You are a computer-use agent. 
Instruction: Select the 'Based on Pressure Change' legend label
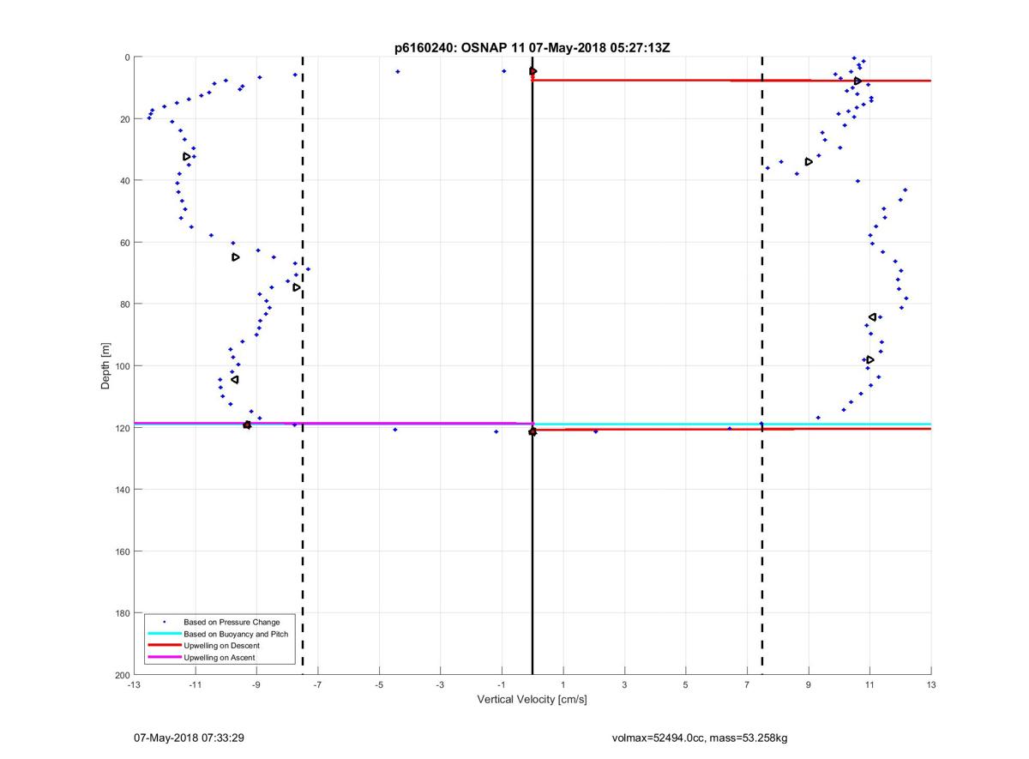232,622
